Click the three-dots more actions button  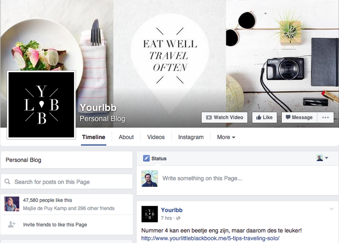click(325, 117)
